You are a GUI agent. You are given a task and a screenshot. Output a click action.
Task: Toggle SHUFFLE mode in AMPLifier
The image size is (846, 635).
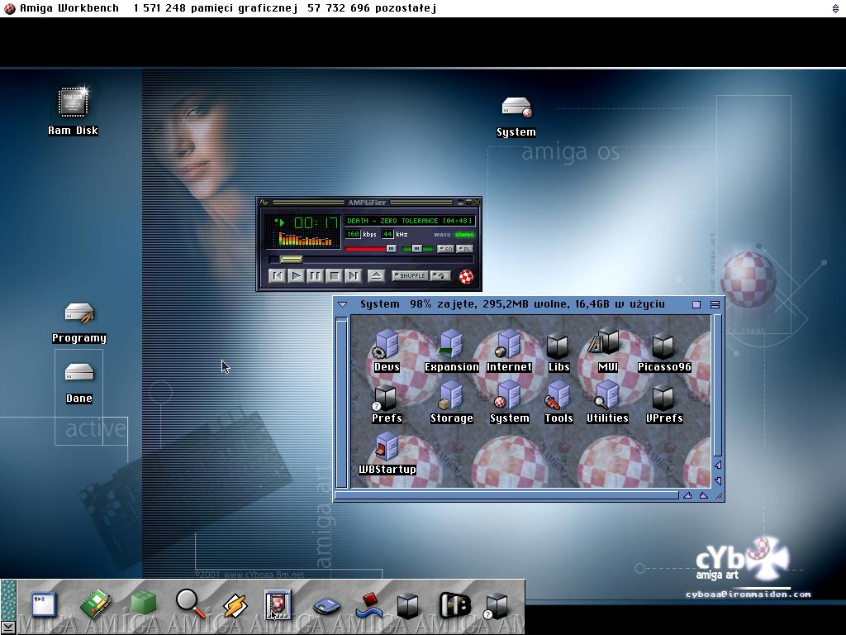[x=410, y=276]
